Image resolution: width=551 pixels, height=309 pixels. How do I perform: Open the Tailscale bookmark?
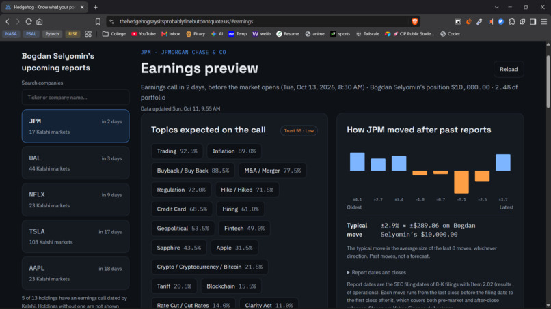[x=368, y=34]
